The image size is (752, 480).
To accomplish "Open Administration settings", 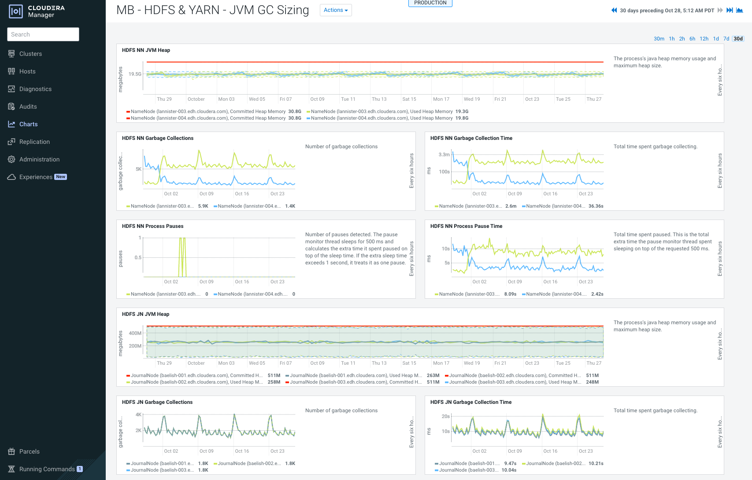I will (39, 159).
